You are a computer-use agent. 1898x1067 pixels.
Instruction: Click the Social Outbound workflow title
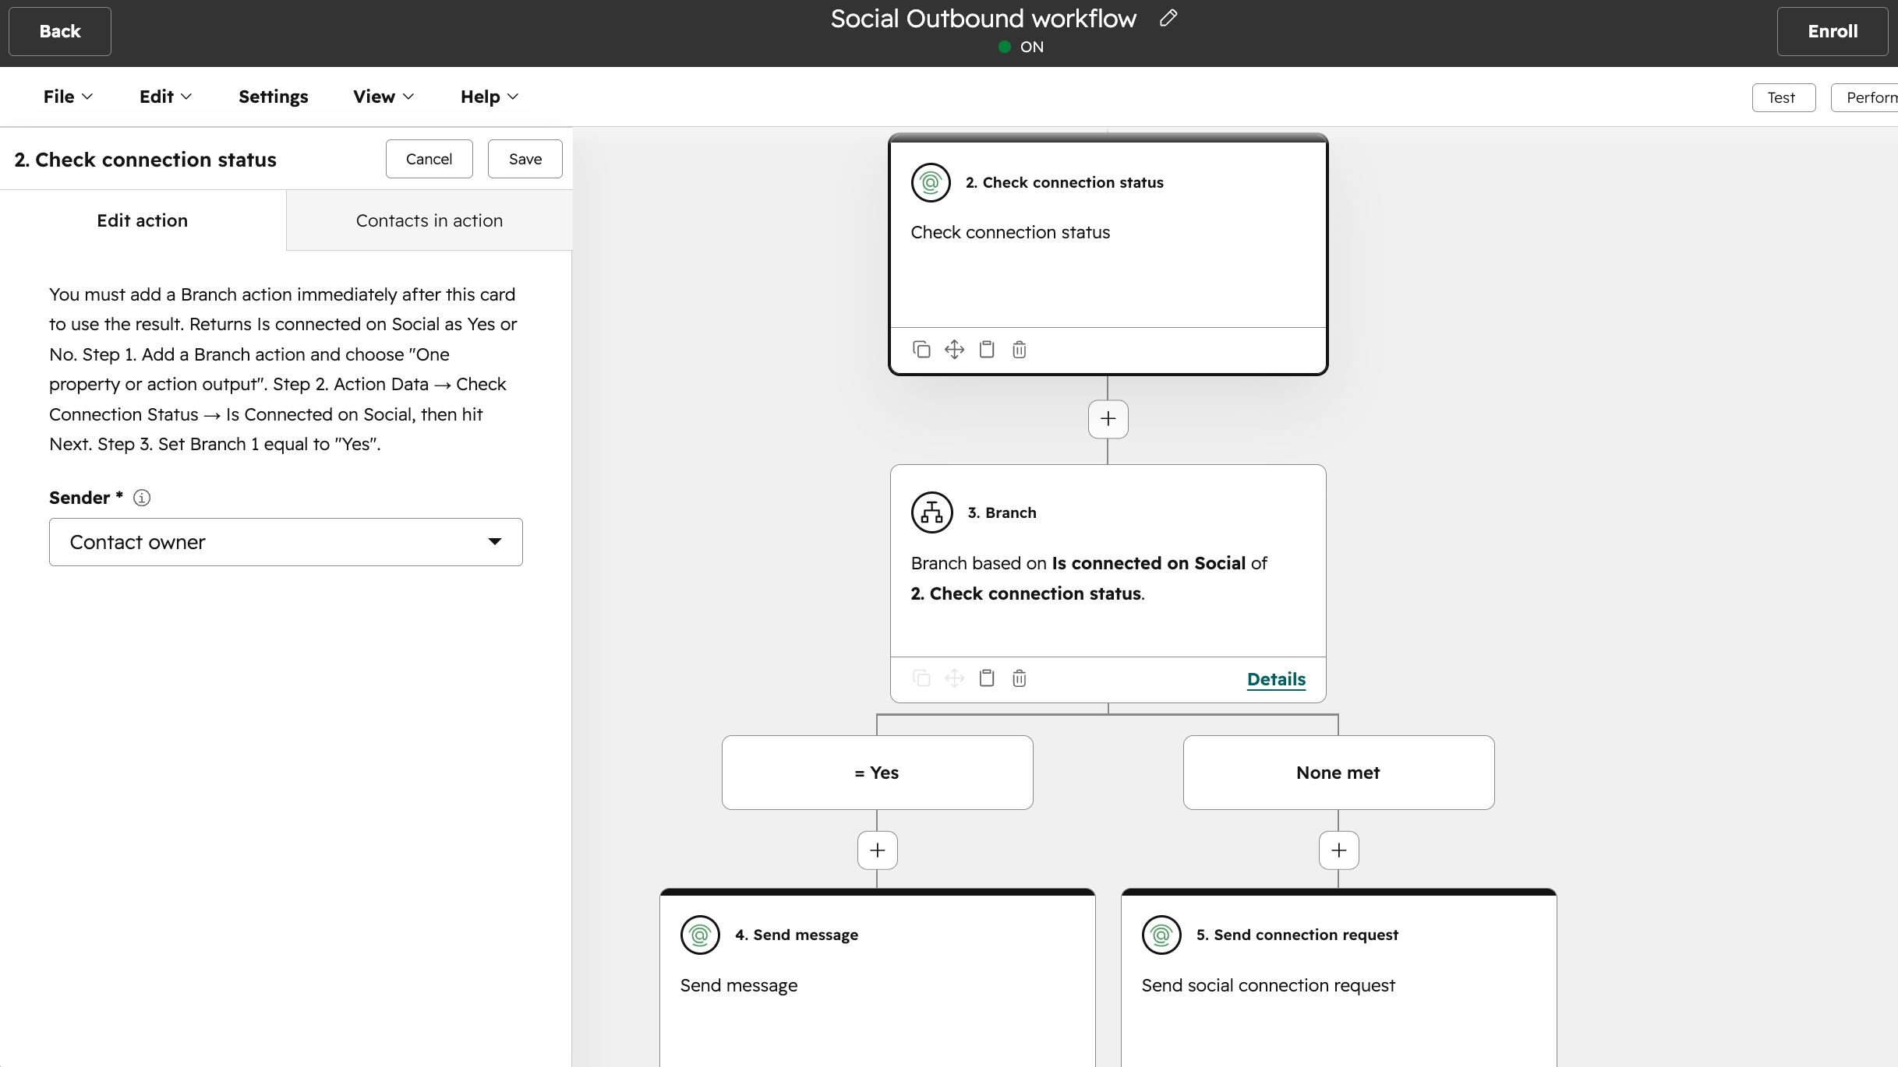pyautogui.click(x=984, y=18)
